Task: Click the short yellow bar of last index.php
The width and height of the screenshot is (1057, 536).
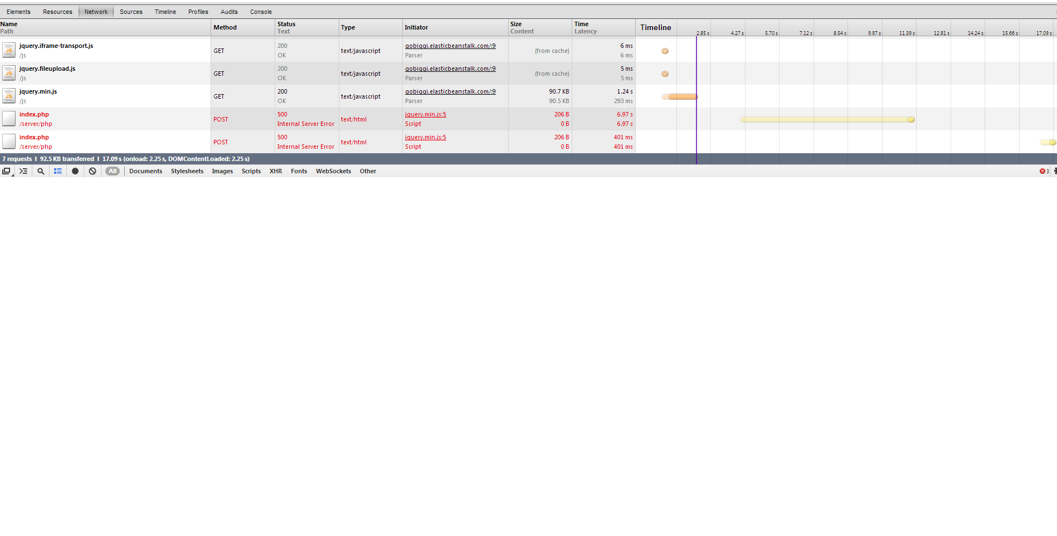Action: [x=1048, y=142]
